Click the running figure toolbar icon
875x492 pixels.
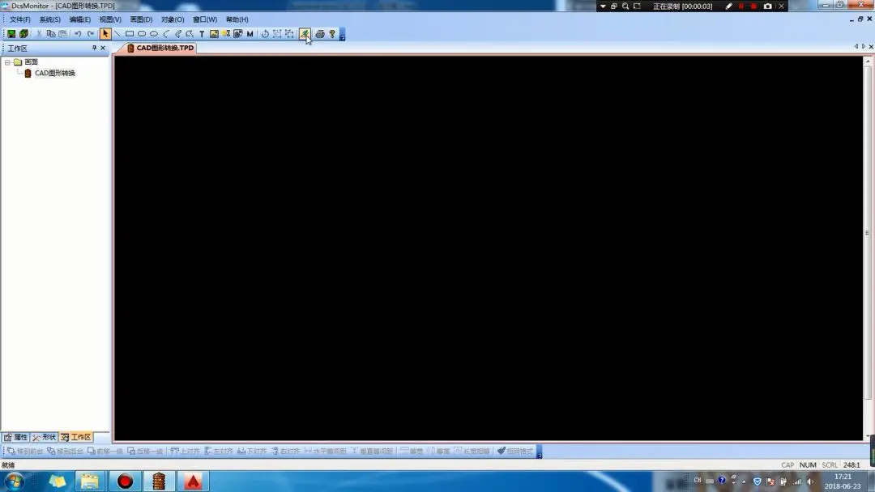point(305,34)
